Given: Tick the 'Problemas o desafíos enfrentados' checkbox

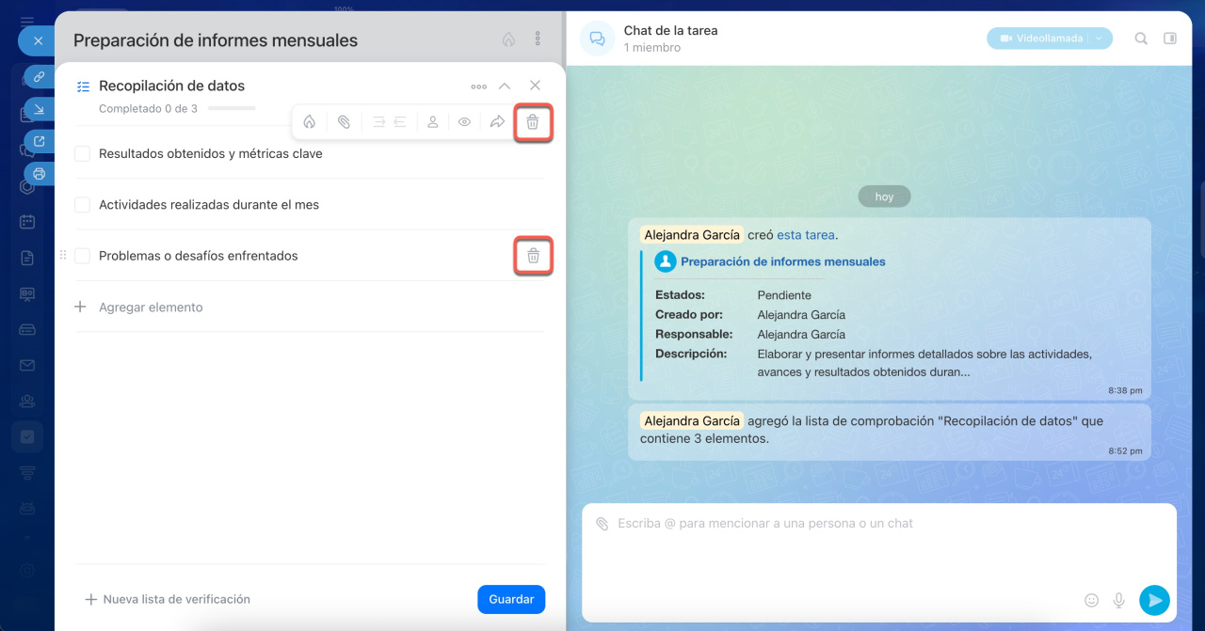Looking at the screenshot, I should tap(82, 256).
